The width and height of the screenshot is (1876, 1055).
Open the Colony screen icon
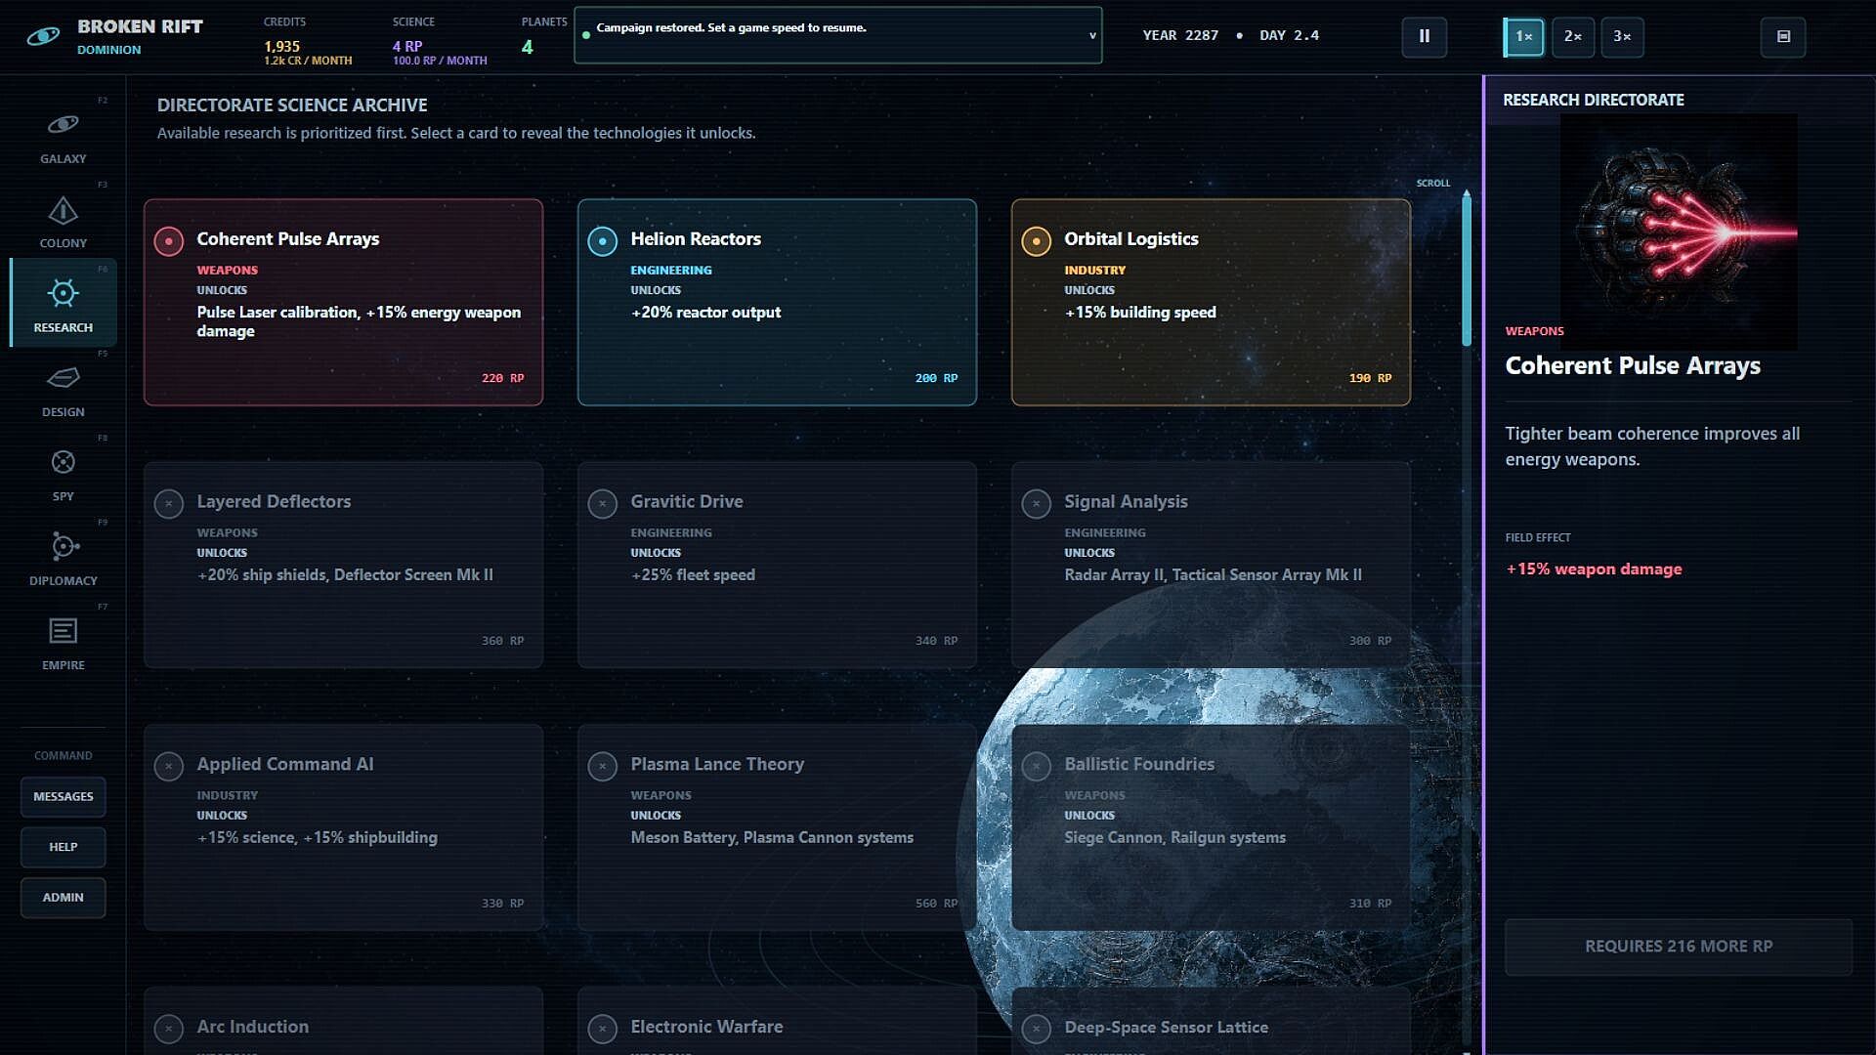(x=63, y=210)
